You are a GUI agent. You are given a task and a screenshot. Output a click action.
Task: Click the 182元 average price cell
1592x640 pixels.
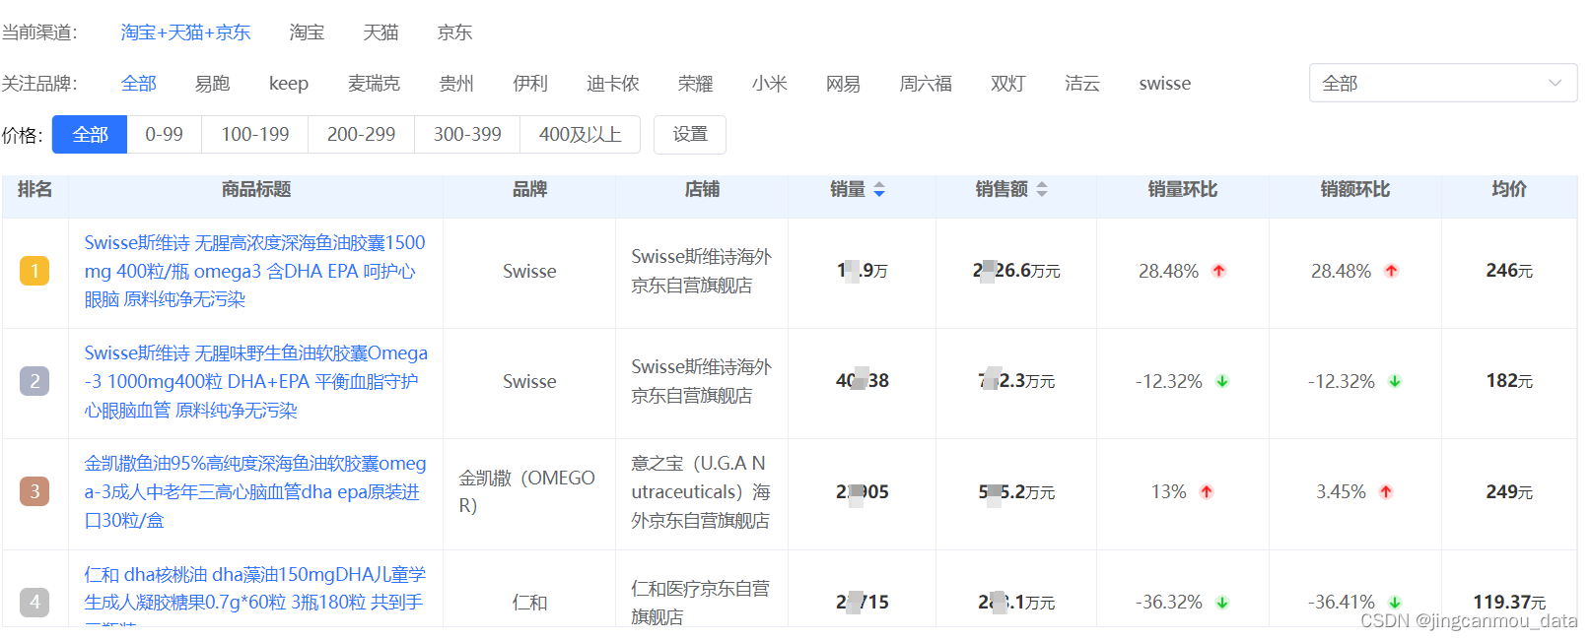(x=1509, y=381)
